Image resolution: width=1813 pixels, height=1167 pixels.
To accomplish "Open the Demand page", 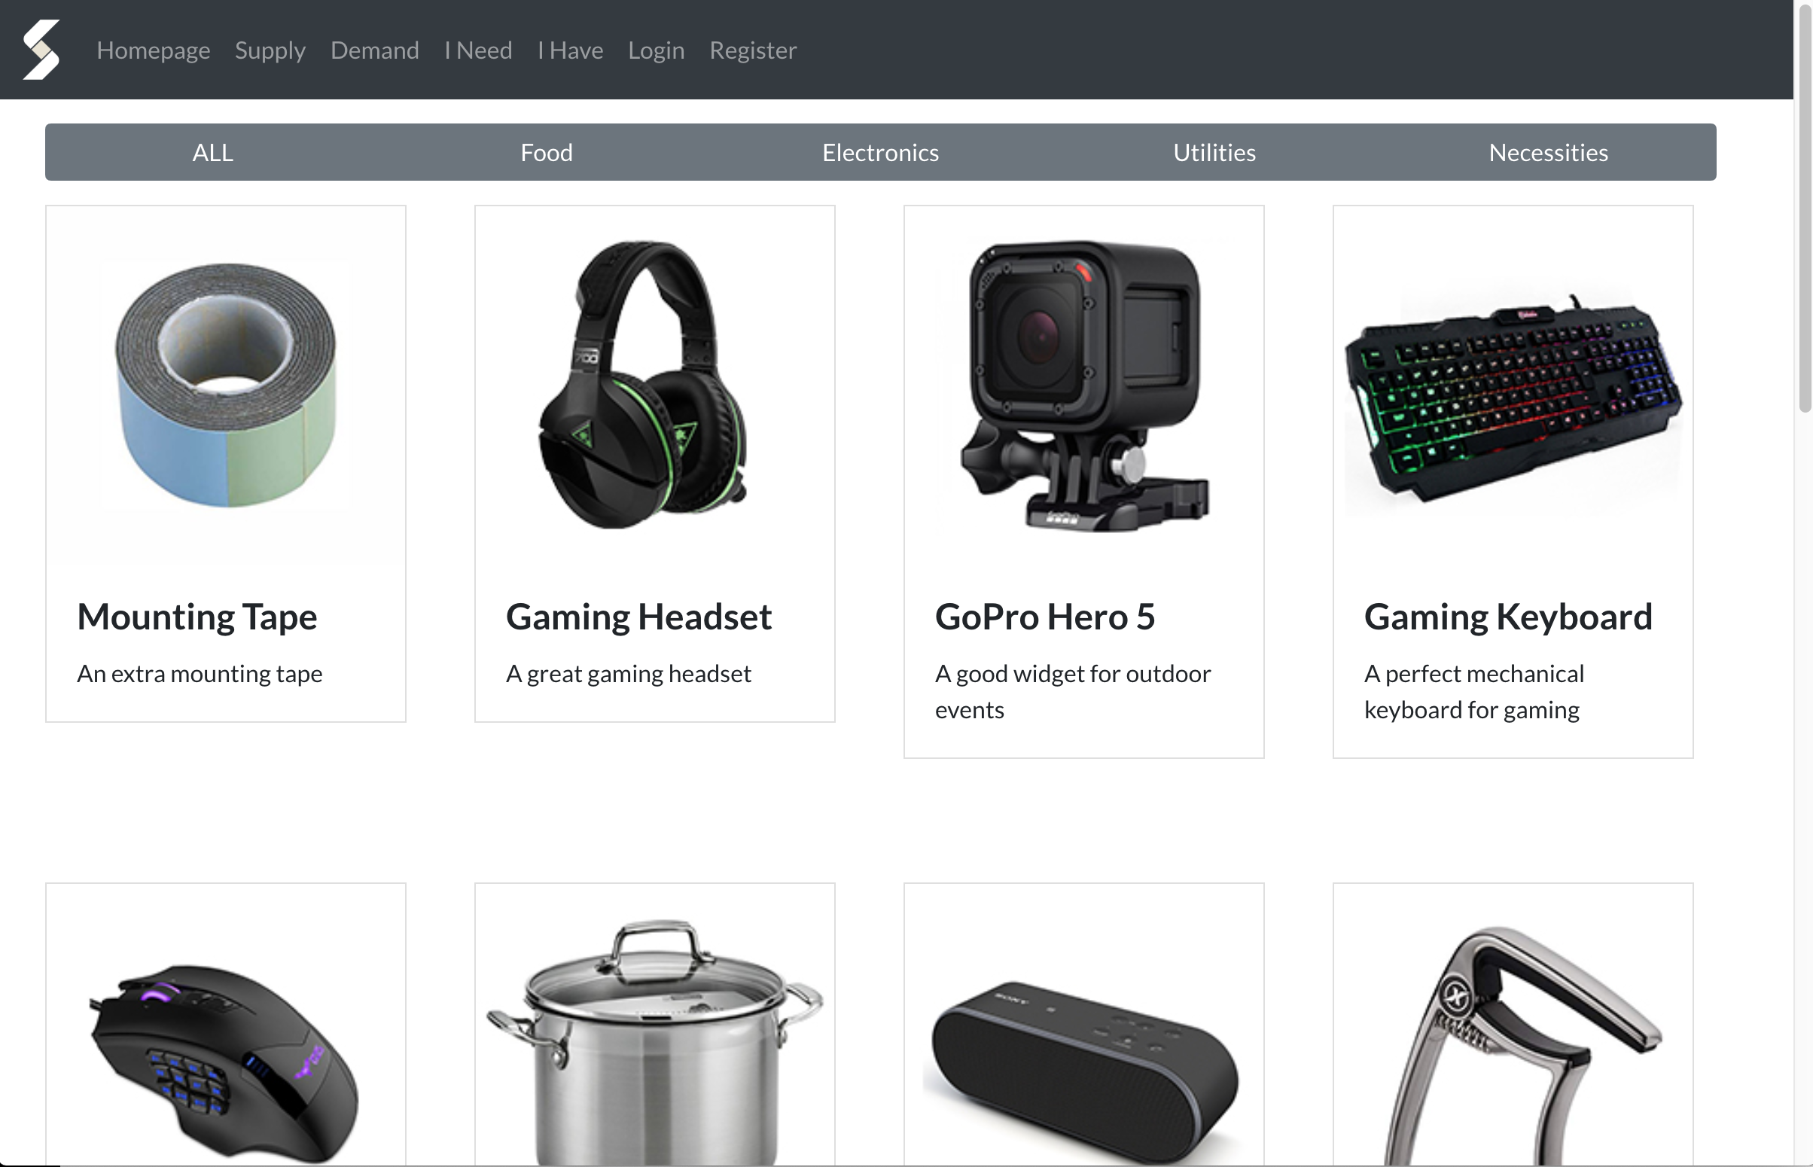I will (x=374, y=50).
